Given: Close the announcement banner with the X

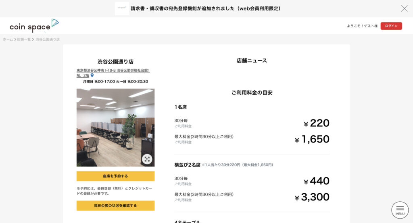Looking at the screenshot, I should click(404, 8).
